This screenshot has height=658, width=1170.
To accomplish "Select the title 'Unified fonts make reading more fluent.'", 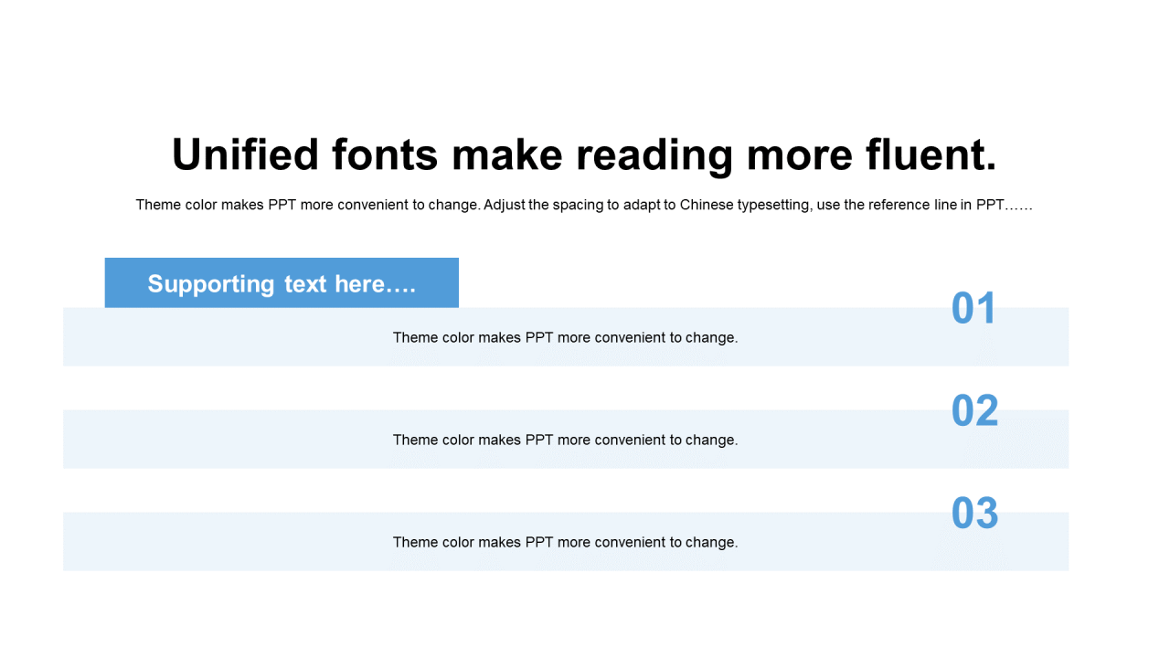I will point(584,154).
